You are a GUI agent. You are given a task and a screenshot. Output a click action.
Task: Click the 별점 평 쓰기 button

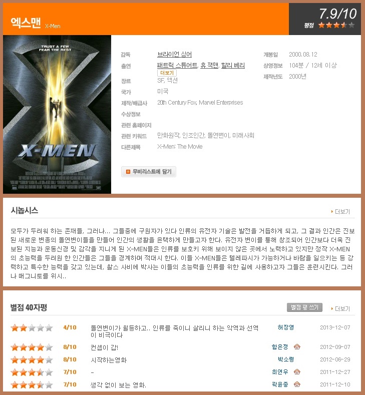point(304,307)
